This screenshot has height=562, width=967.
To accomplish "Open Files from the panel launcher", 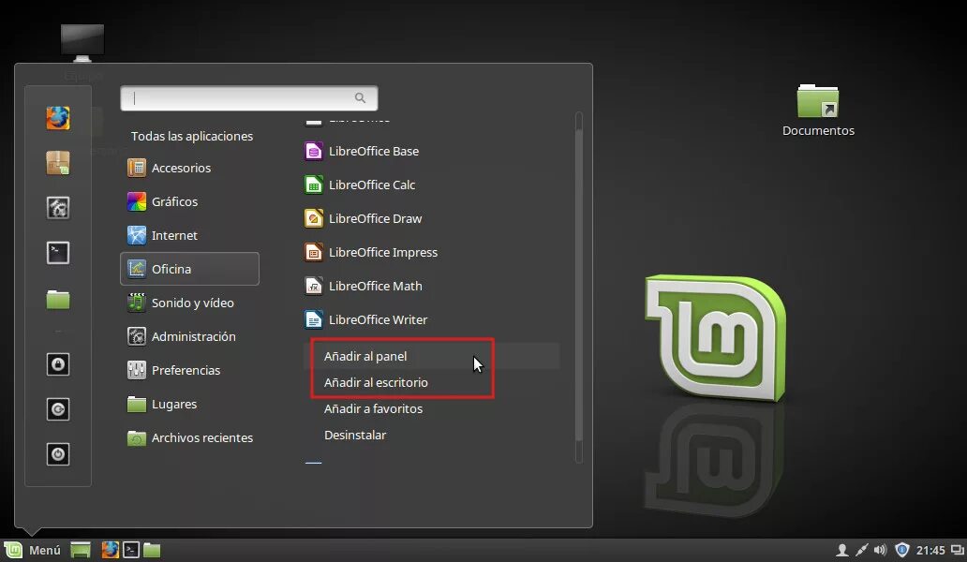I will click(152, 550).
